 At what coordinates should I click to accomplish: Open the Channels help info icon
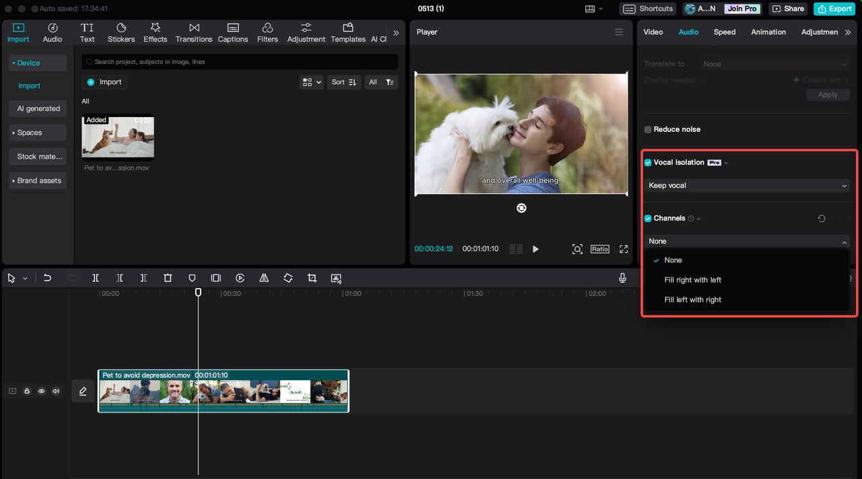click(691, 219)
